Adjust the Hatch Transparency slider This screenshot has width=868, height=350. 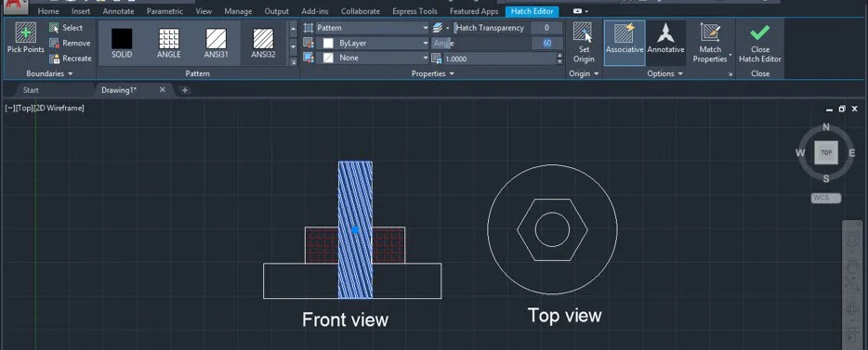491,28
